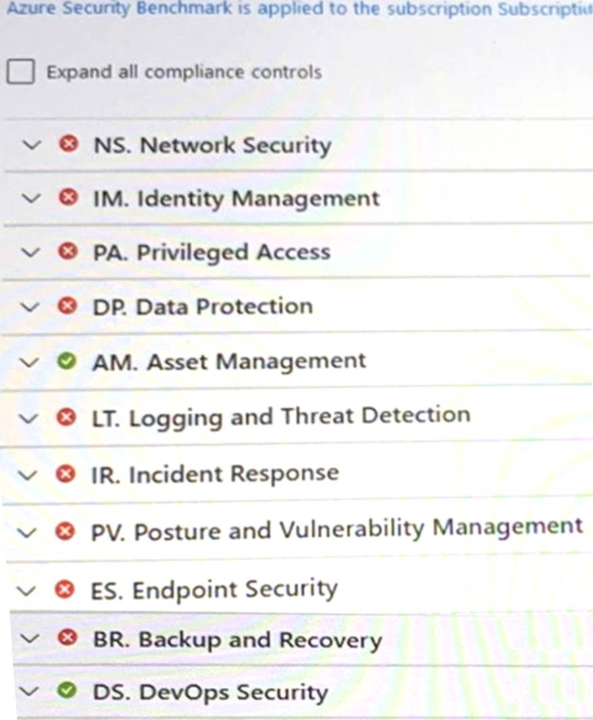Viewport: 593px width, 720px height.
Task: Expand the NS. Network Security chevron
Action: coord(31,145)
